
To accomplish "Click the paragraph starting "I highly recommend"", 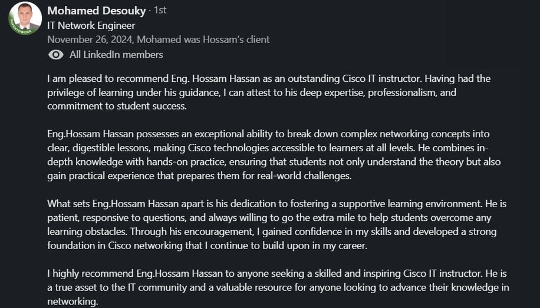I will [x=278, y=287].
